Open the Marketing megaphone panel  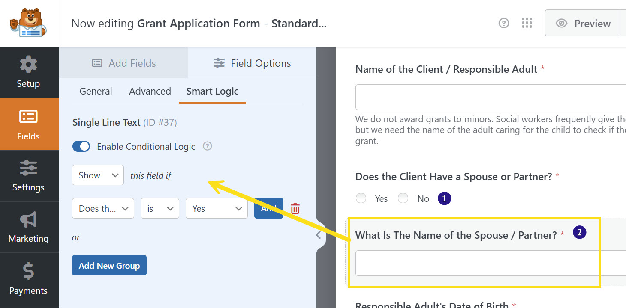(28, 227)
